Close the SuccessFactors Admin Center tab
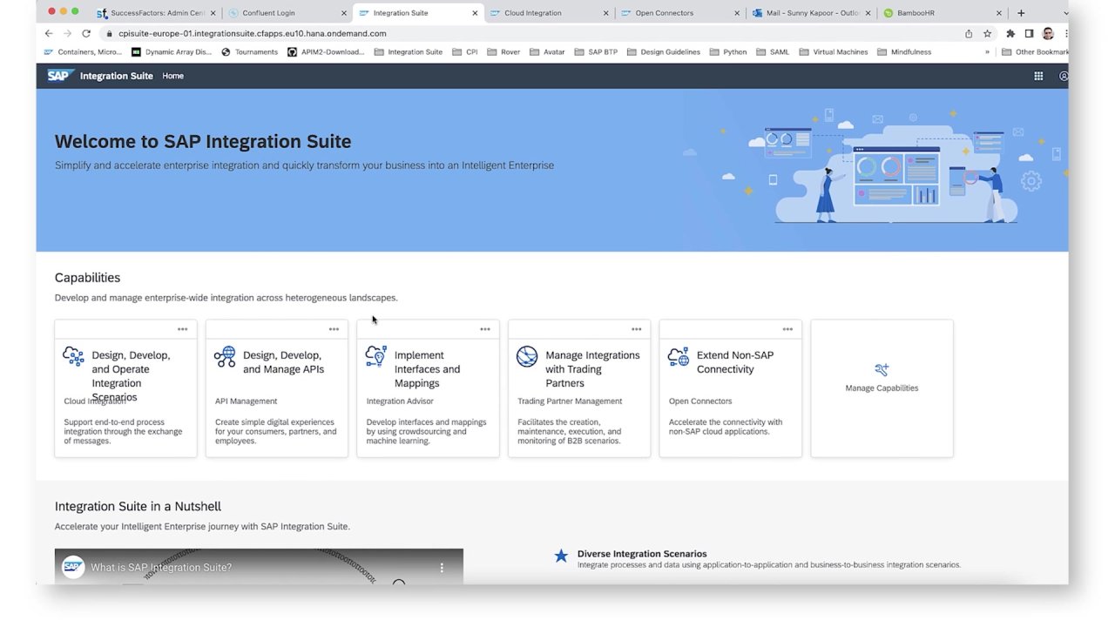The image size is (1115, 627). pyautogui.click(x=213, y=13)
